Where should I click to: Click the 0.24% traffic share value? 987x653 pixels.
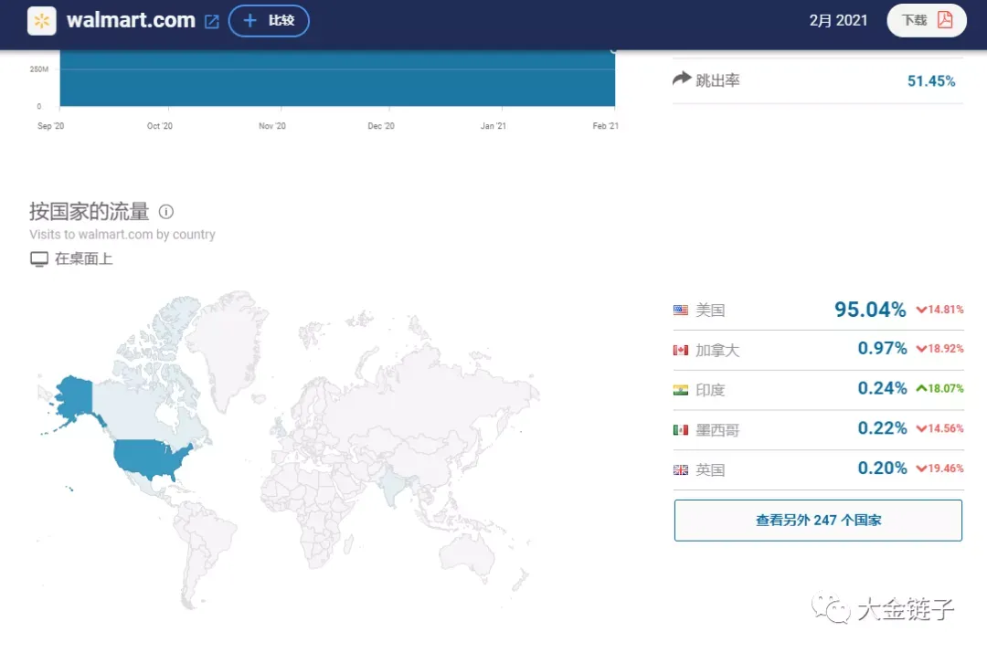click(882, 388)
